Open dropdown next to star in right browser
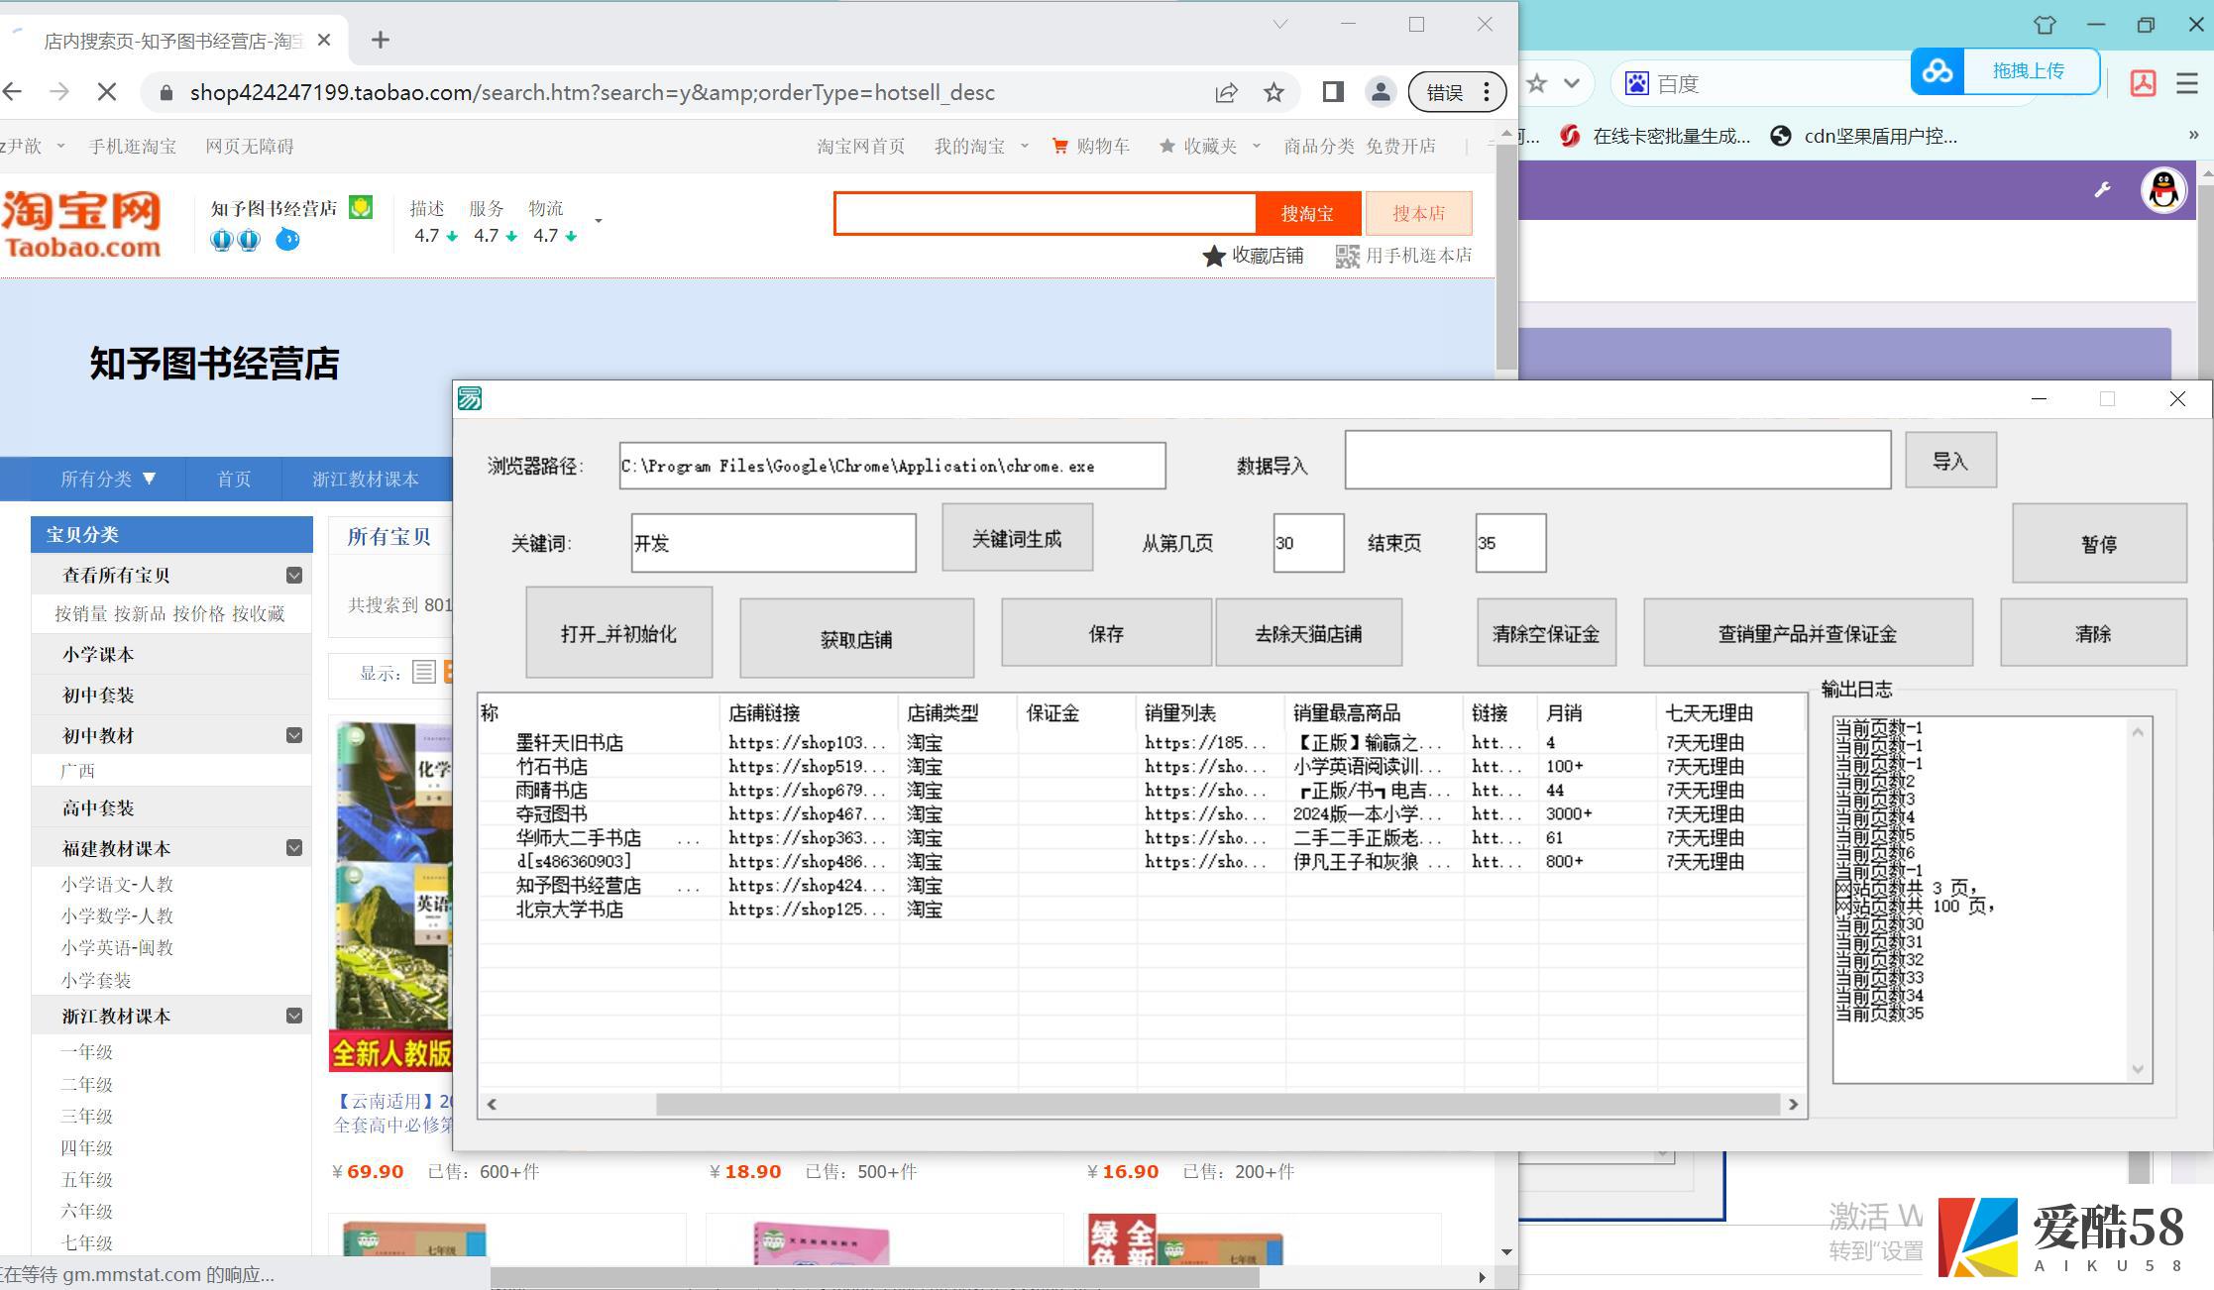Screen dimensions: 2214x1290 1572,83
